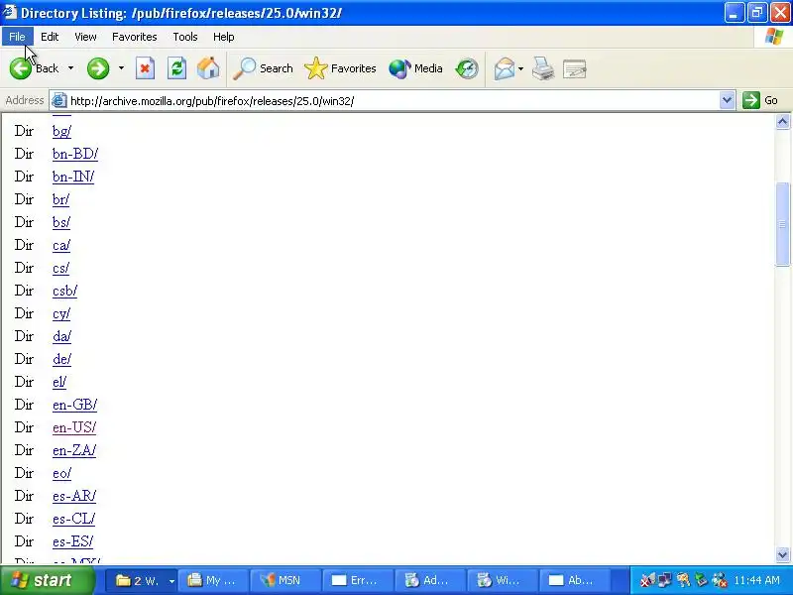This screenshot has width=793, height=595.
Task: Click the Edit page toolbar icon
Action: 575,68
